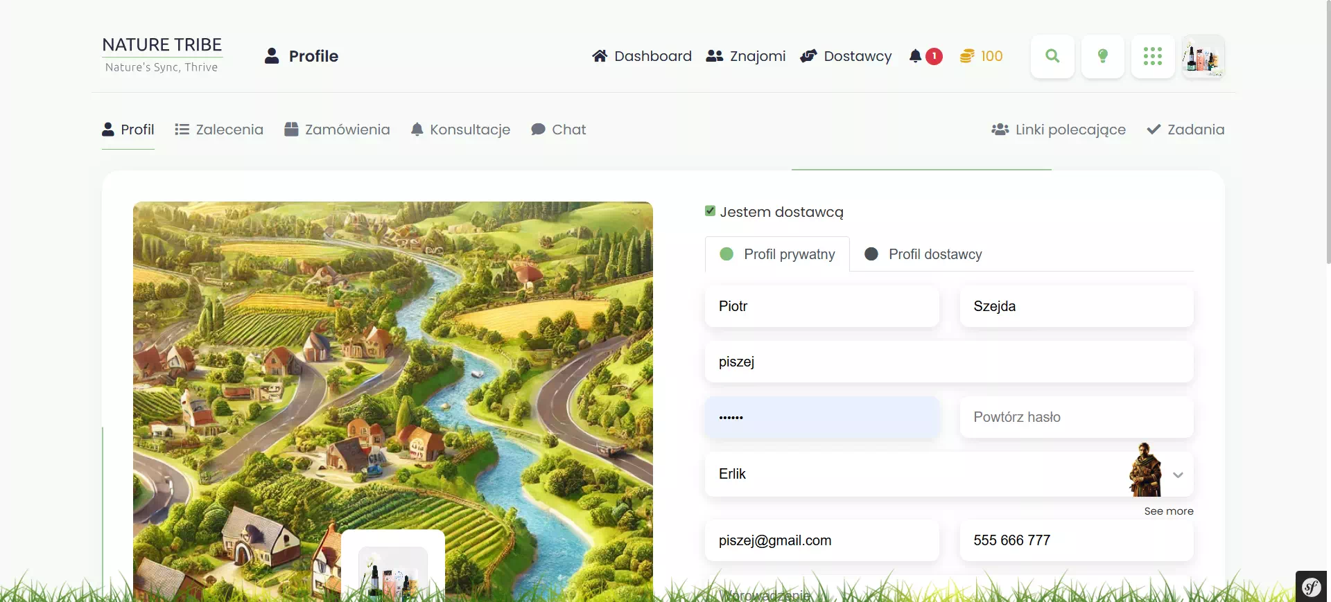Click the search magnifier icon button

(1052, 56)
